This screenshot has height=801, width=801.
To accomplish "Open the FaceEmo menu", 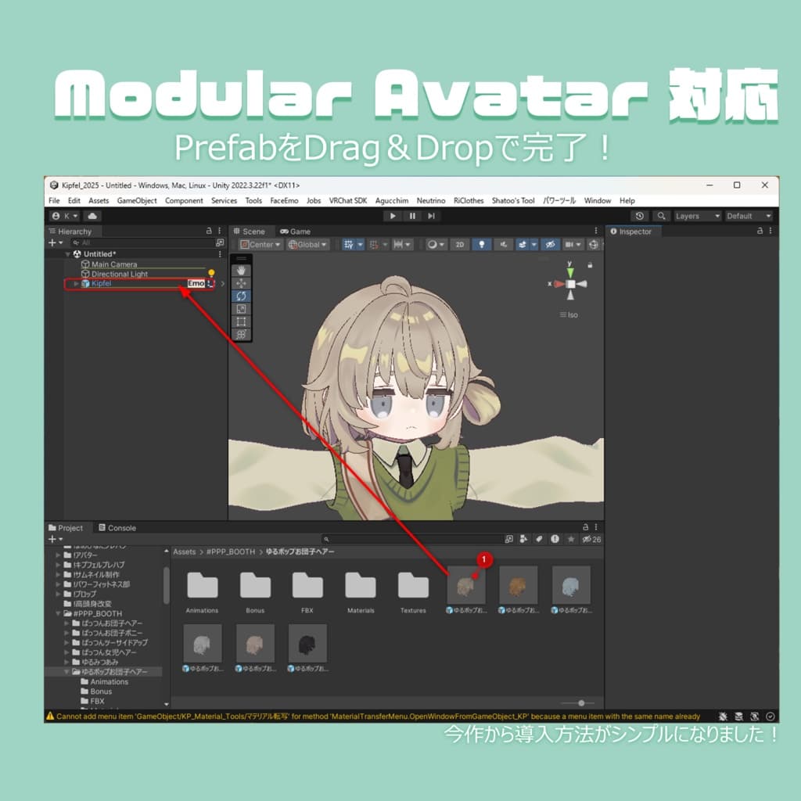I will pos(284,201).
